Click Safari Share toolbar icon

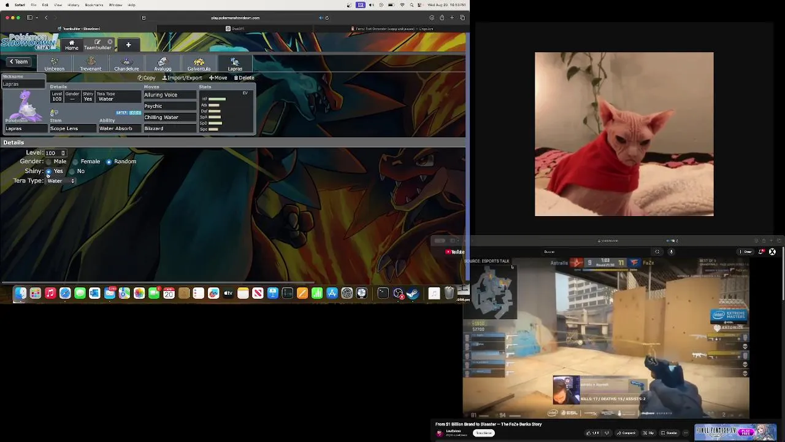[442, 18]
